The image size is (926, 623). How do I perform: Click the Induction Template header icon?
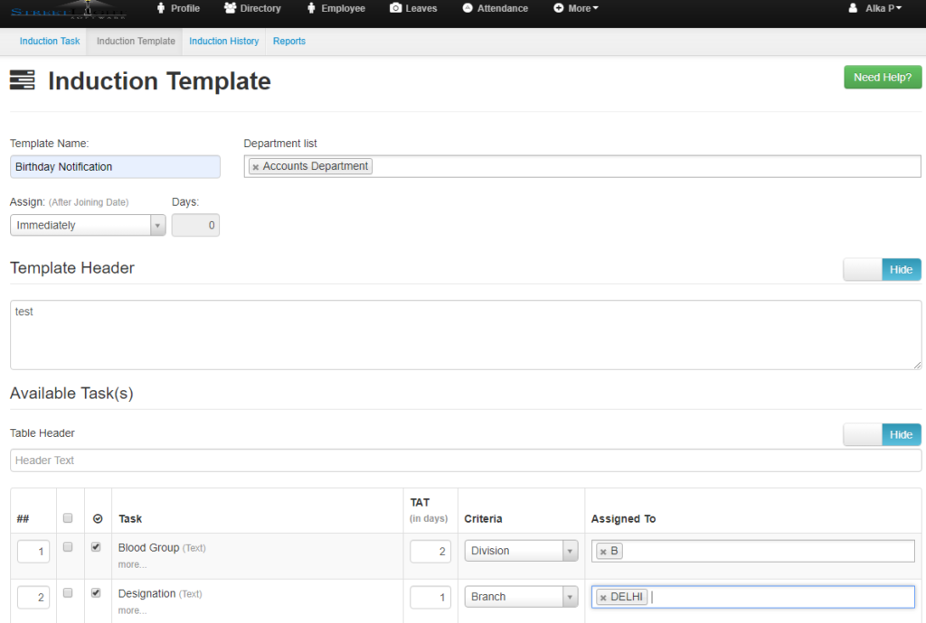[23, 80]
